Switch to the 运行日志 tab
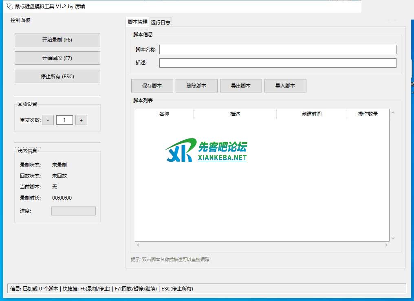Viewport: 414px width, 301px height. [x=161, y=23]
